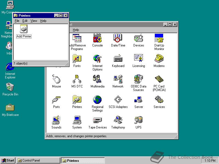The height and width of the screenshot is (164, 219).
Task: Open the Help menu in Control Panel window
Action: pos(76,30)
